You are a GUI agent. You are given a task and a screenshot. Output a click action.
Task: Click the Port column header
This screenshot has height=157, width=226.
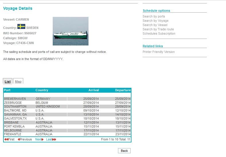click(x=7, y=90)
